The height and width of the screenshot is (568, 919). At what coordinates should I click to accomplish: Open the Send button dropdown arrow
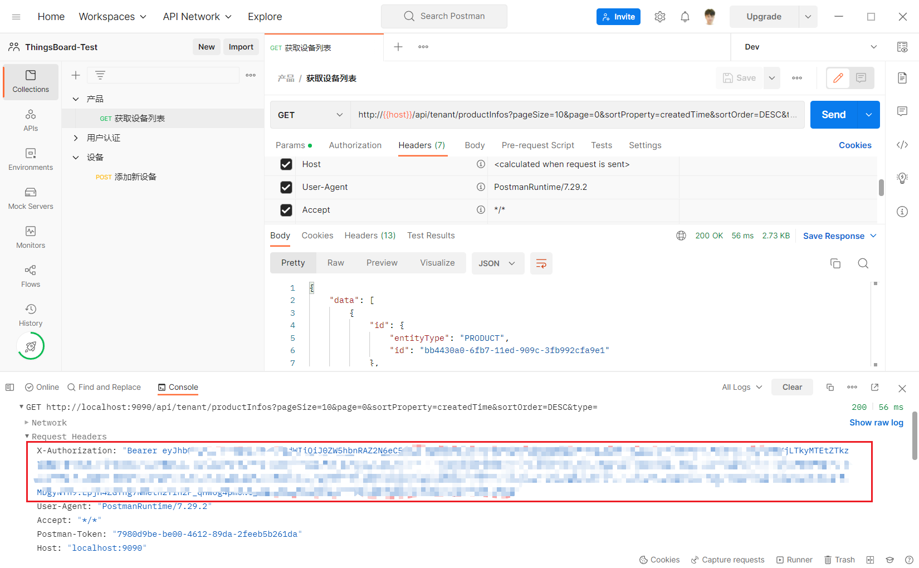pyautogui.click(x=869, y=115)
